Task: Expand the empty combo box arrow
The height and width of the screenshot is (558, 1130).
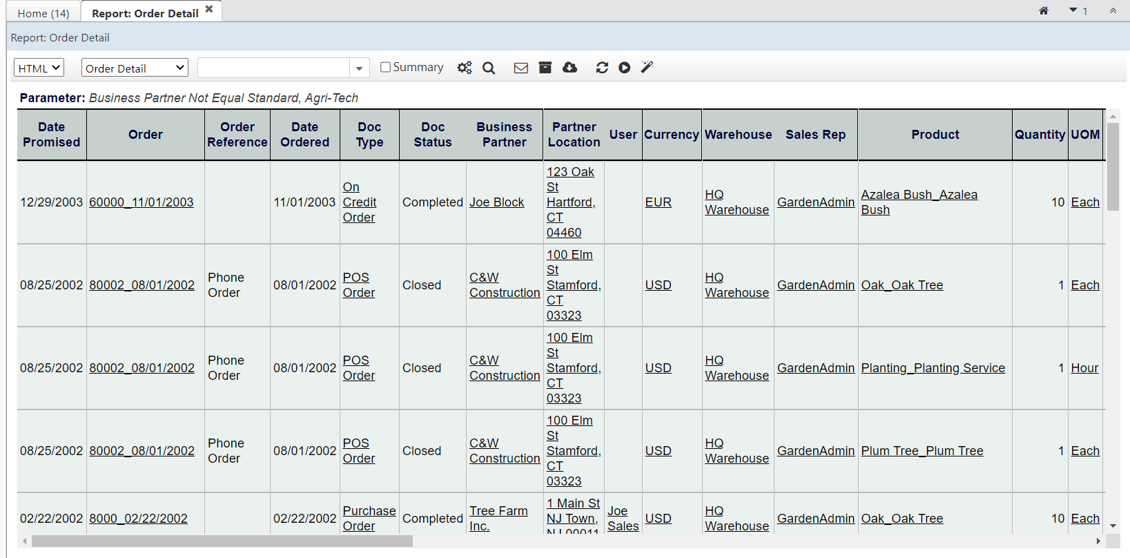Action: [359, 68]
